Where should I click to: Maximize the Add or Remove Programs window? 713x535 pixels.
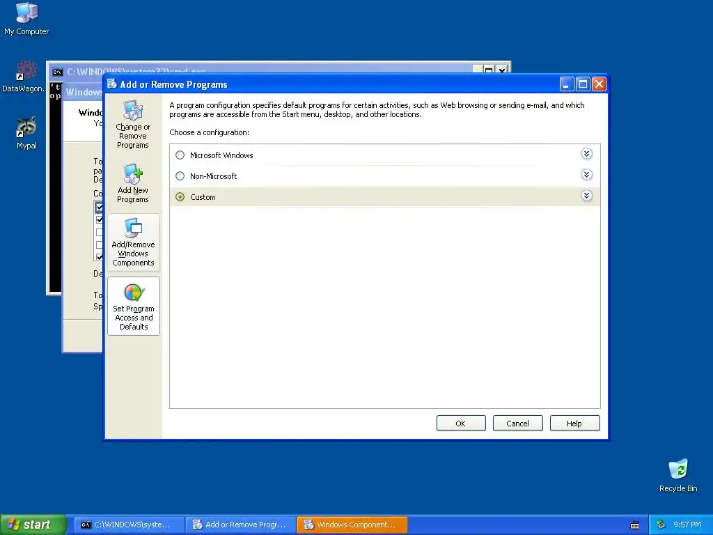[583, 84]
